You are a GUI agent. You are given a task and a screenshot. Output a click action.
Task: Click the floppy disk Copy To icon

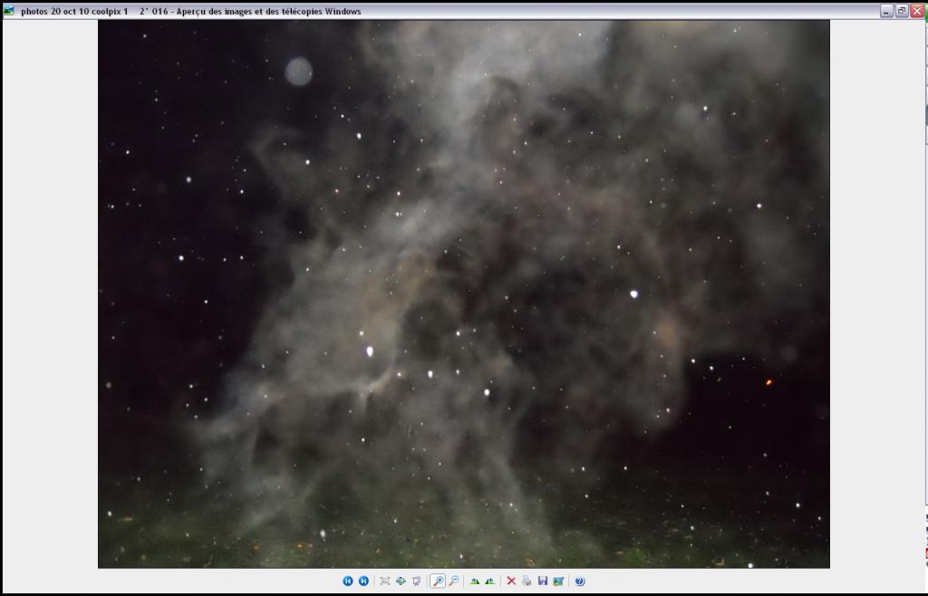click(543, 582)
